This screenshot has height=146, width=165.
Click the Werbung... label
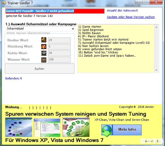click(x=14, y=107)
